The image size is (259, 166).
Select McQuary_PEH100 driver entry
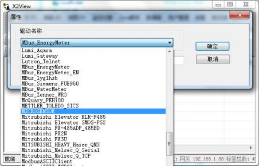click(93, 100)
